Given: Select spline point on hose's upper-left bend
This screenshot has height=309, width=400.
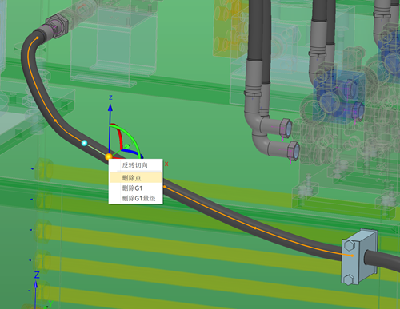Looking at the screenshot, I should click(55, 121).
